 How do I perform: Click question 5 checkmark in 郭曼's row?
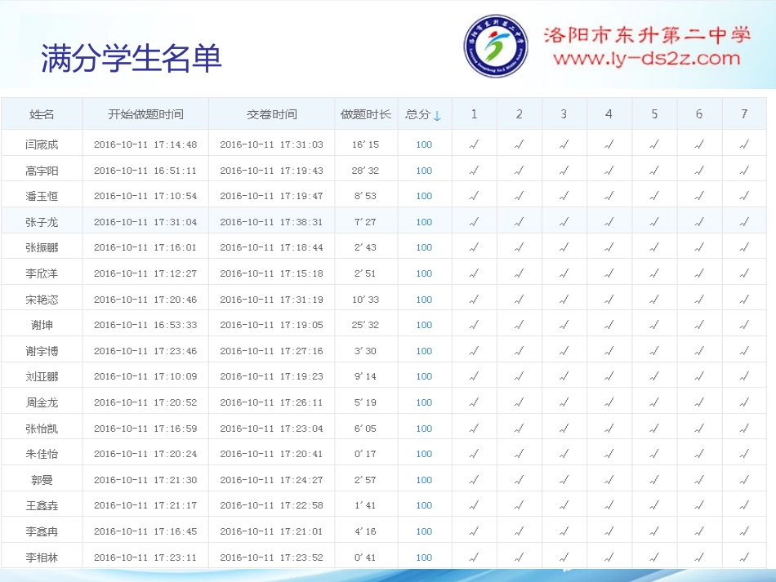pos(654,480)
